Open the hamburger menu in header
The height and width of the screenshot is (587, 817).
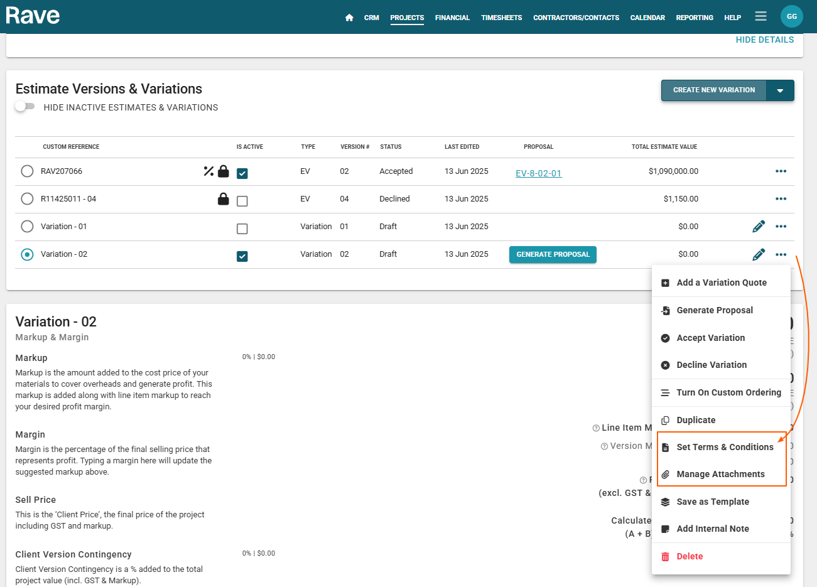pos(760,16)
